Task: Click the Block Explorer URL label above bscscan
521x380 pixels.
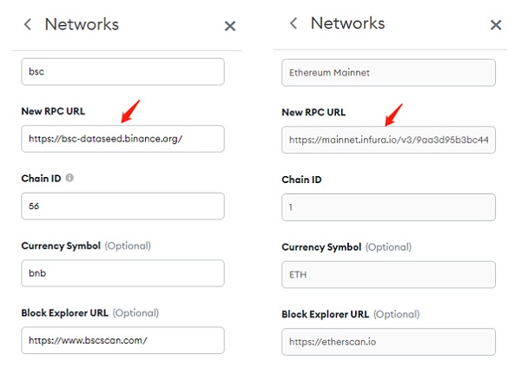Action: point(64,312)
